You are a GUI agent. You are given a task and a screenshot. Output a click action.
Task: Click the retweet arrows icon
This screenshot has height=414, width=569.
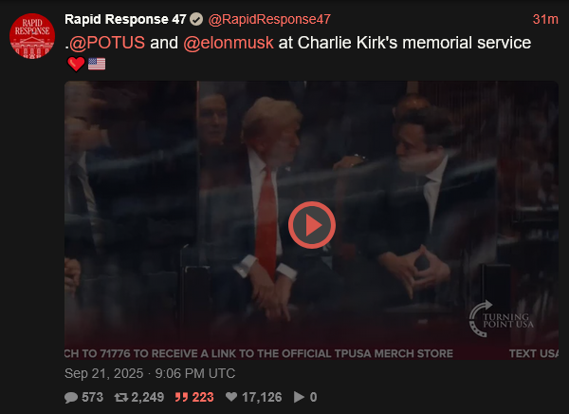[x=121, y=397]
